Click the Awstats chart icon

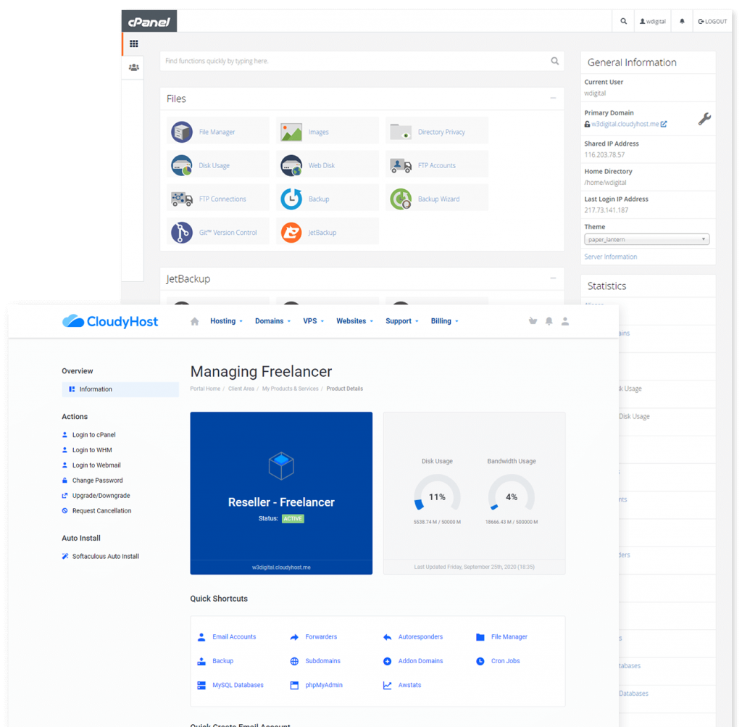388,686
